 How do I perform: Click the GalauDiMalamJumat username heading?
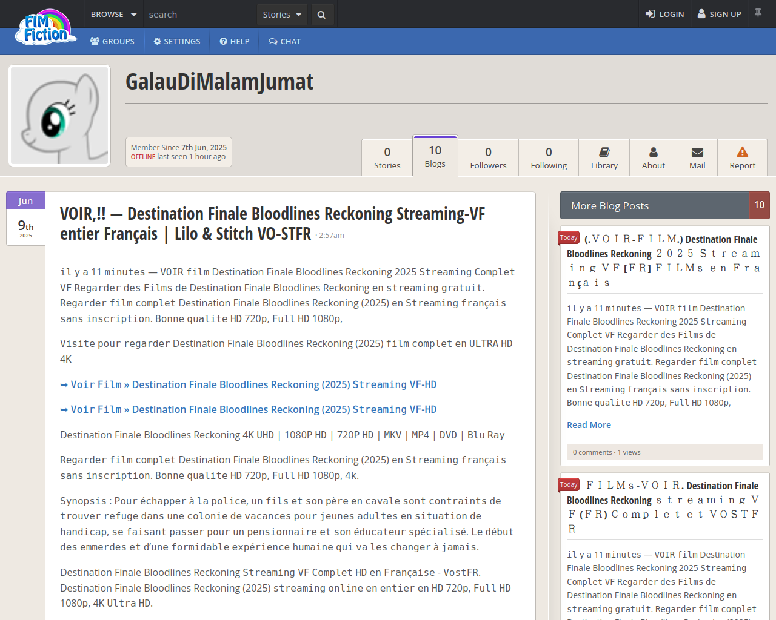(x=219, y=82)
